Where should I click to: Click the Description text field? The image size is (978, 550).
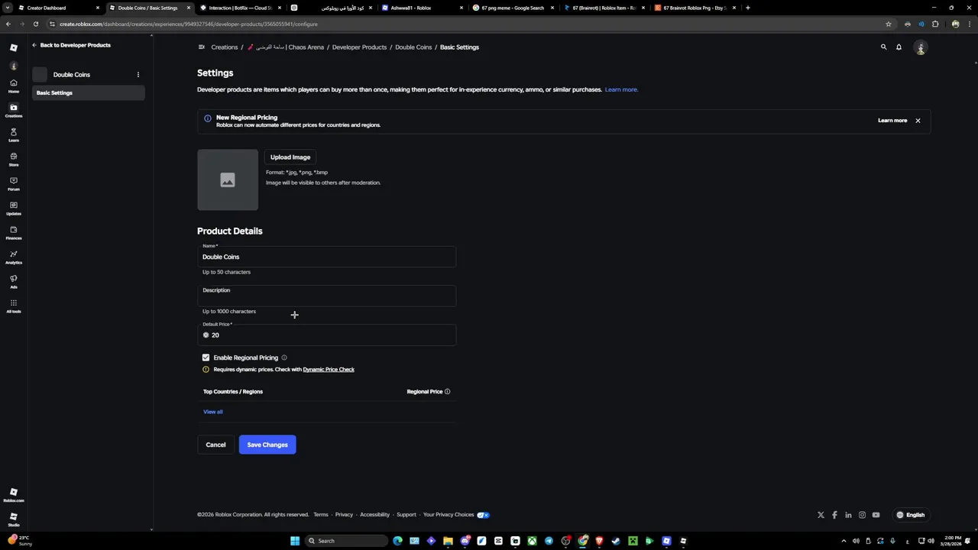(326, 296)
